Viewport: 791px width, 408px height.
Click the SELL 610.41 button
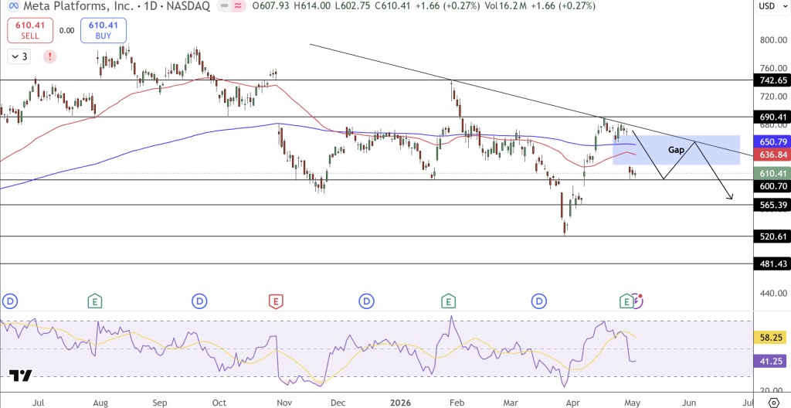(x=30, y=30)
